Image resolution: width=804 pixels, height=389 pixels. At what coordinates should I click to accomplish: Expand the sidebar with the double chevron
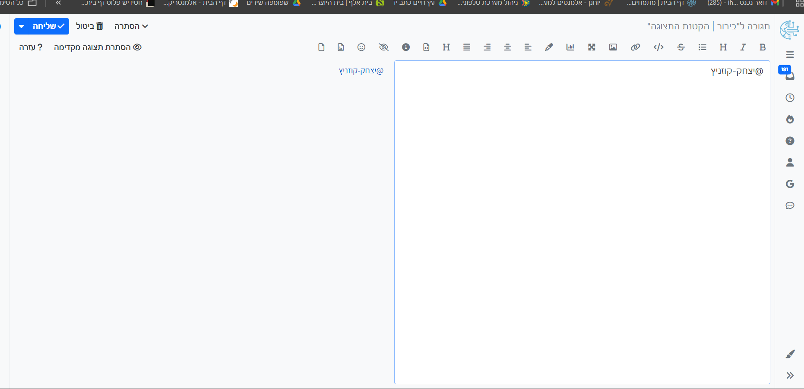(790, 376)
